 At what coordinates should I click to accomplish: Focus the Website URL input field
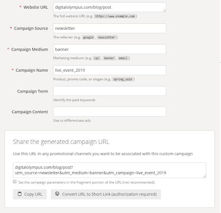pos(110,7)
